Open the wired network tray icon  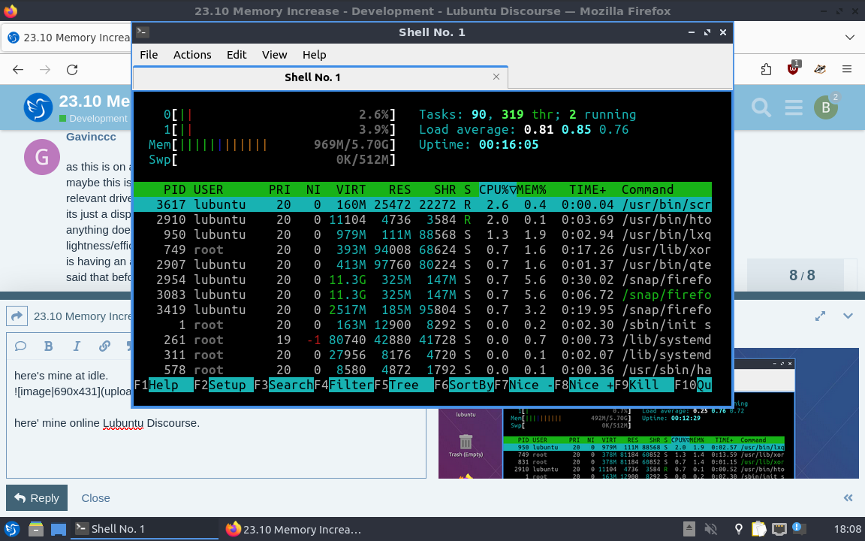coord(779,529)
